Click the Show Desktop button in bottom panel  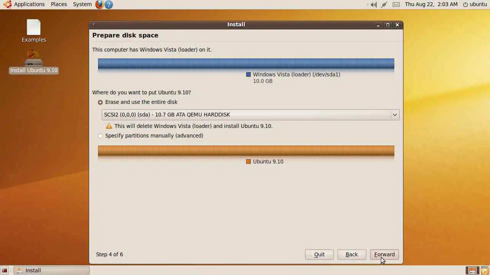pyautogui.click(x=5, y=270)
